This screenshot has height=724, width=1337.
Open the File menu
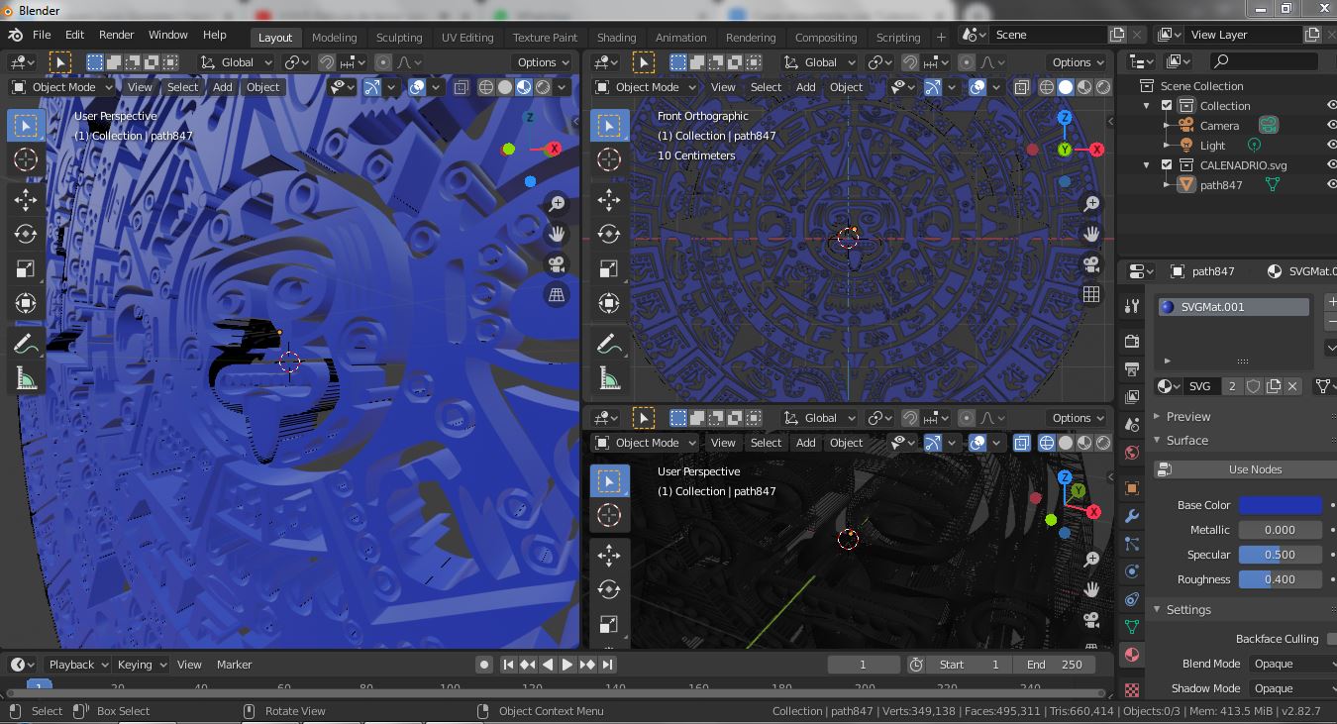pyautogui.click(x=42, y=35)
